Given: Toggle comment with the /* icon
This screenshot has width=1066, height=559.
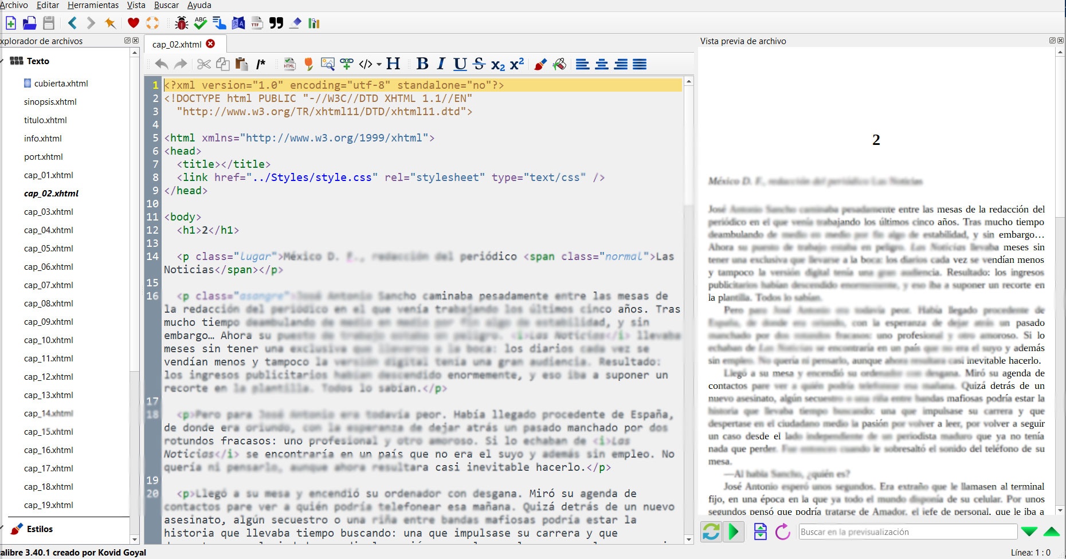Looking at the screenshot, I should (x=261, y=64).
